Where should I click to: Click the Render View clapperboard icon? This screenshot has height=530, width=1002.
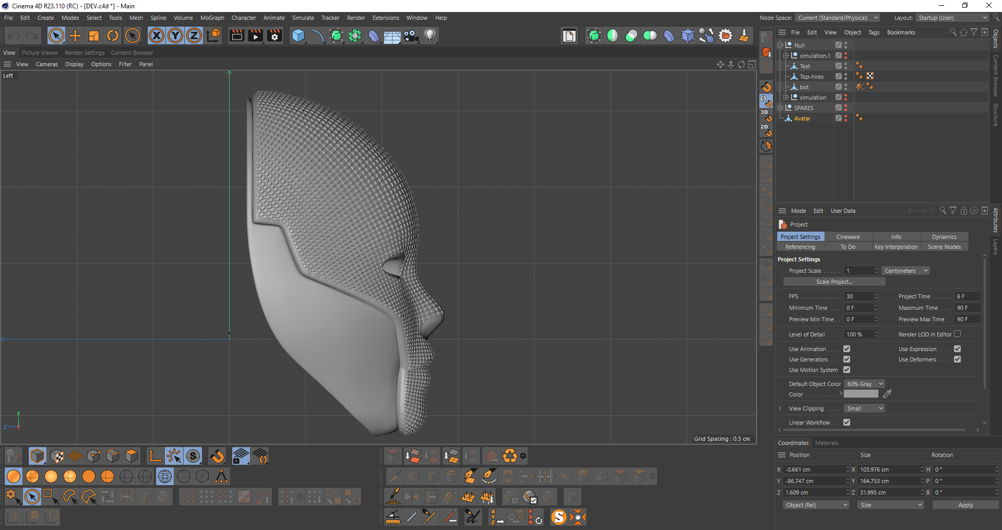click(237, 35)
